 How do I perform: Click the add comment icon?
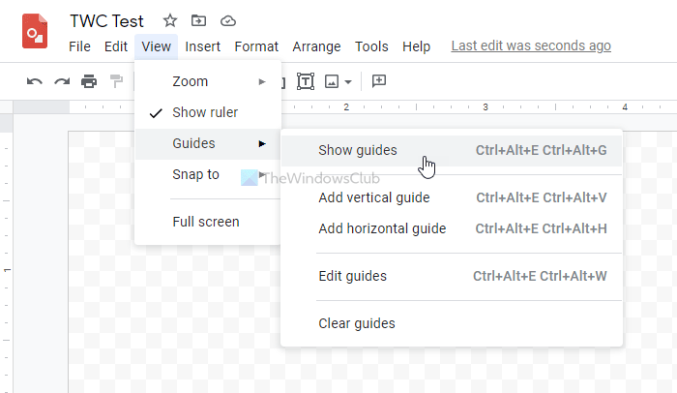(379, 81)
